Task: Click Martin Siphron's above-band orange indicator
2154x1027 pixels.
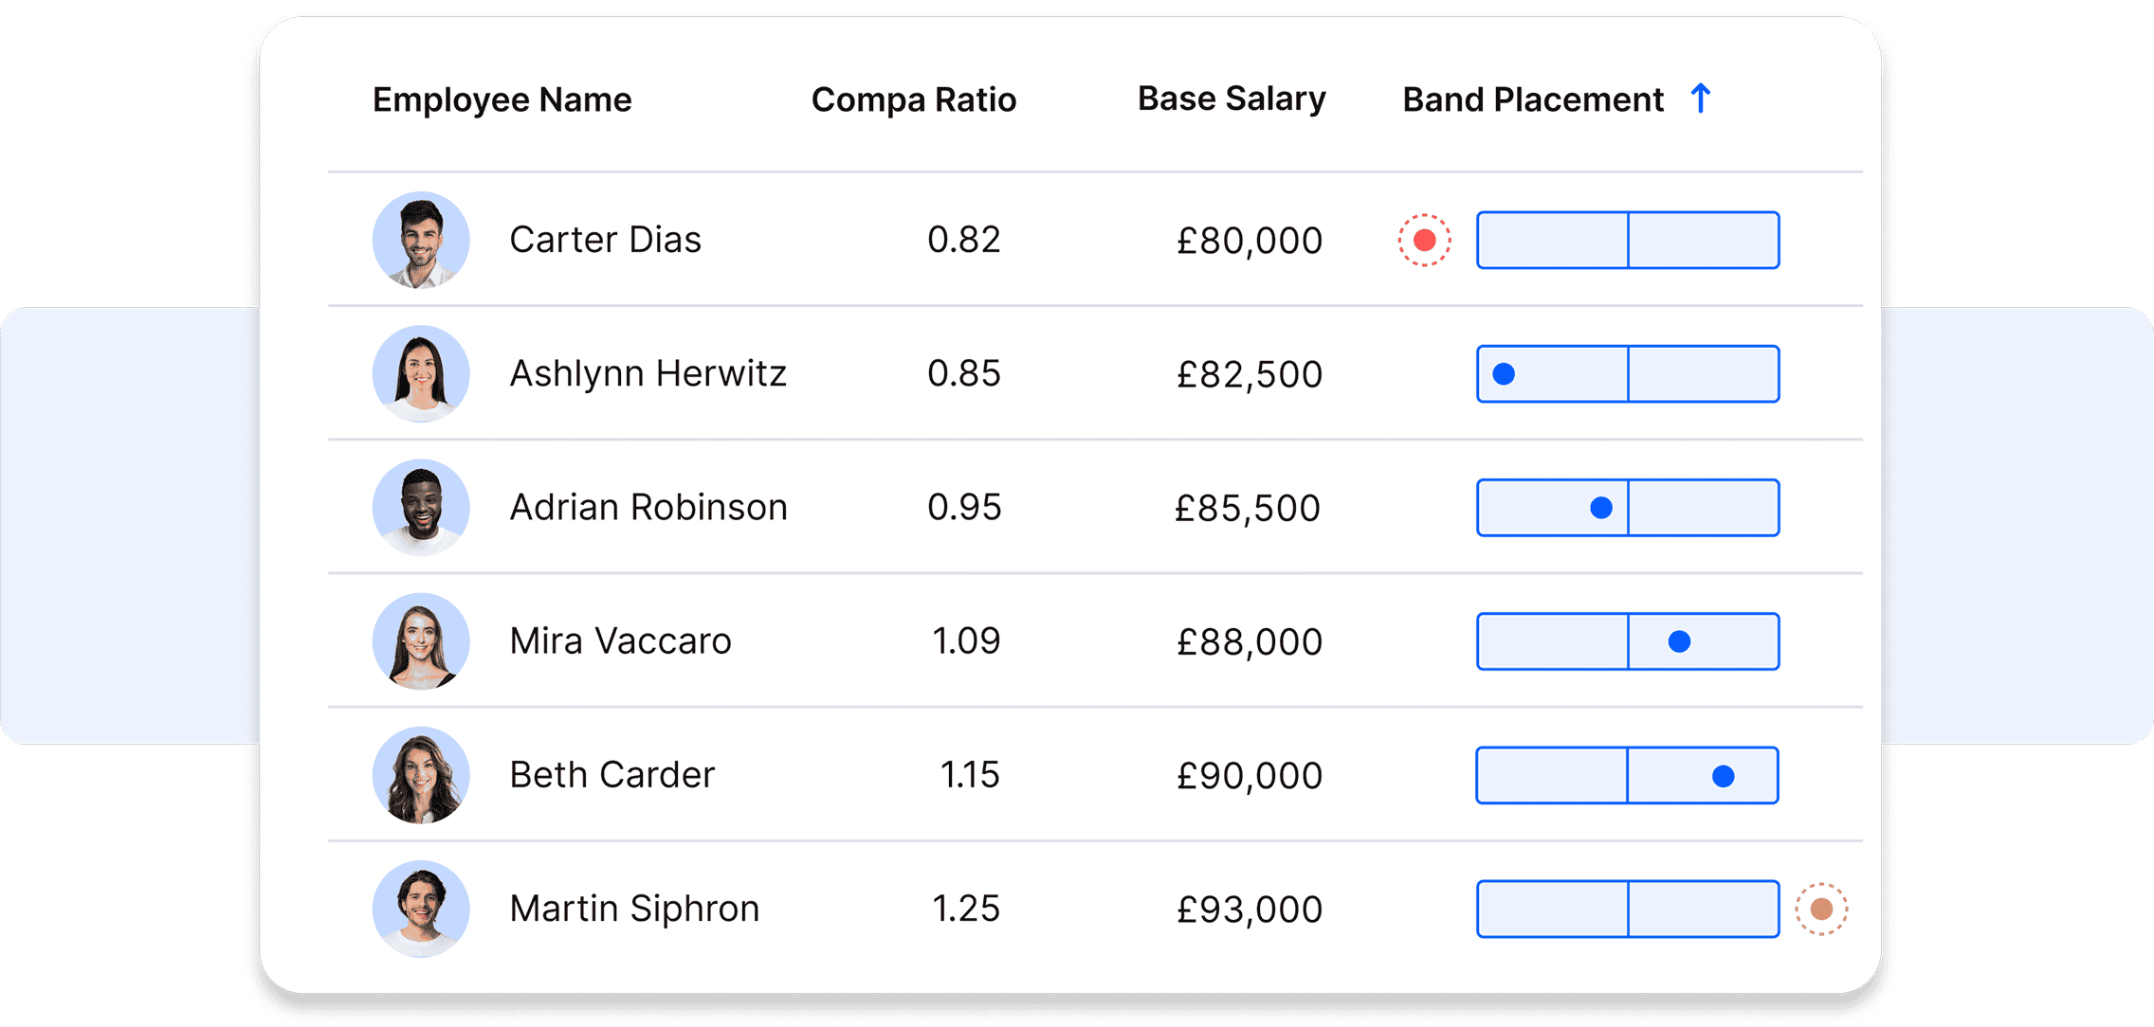Action: pos(1821,910)
